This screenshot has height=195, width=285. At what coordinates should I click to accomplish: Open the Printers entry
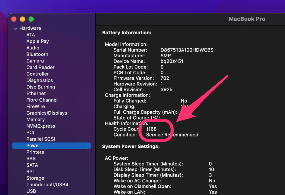click(x=35, y=152)
